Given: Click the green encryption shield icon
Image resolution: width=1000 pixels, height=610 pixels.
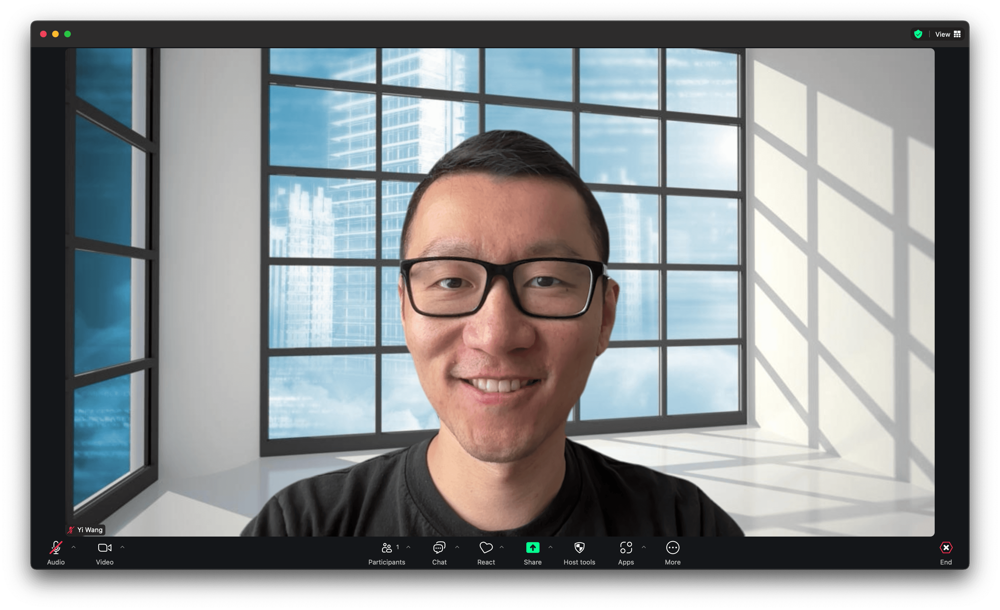Looking at the screenshot, I should click(x=918, y=34).
